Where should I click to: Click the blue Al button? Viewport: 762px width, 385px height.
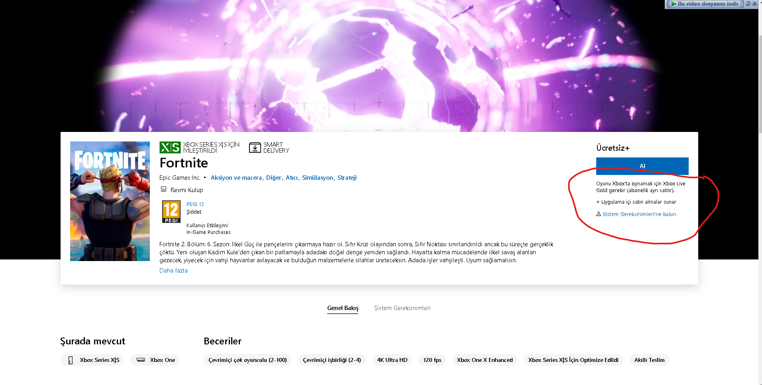pos(642,166)
